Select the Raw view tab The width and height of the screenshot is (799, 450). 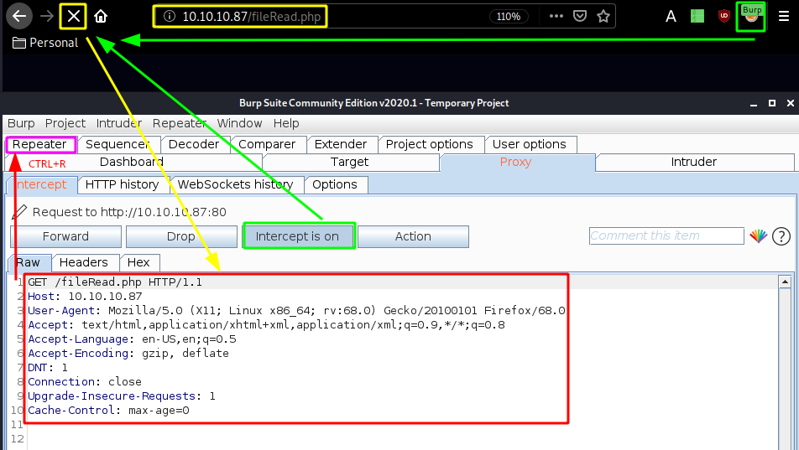pyautogui.click(x=29, y=262)
